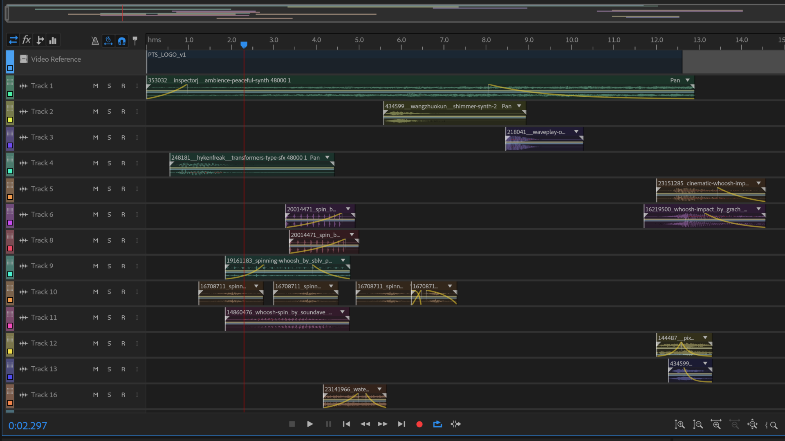785x441 pixels.
Task: Toggle snapping with the magnet icon
Action: [122, 40]
